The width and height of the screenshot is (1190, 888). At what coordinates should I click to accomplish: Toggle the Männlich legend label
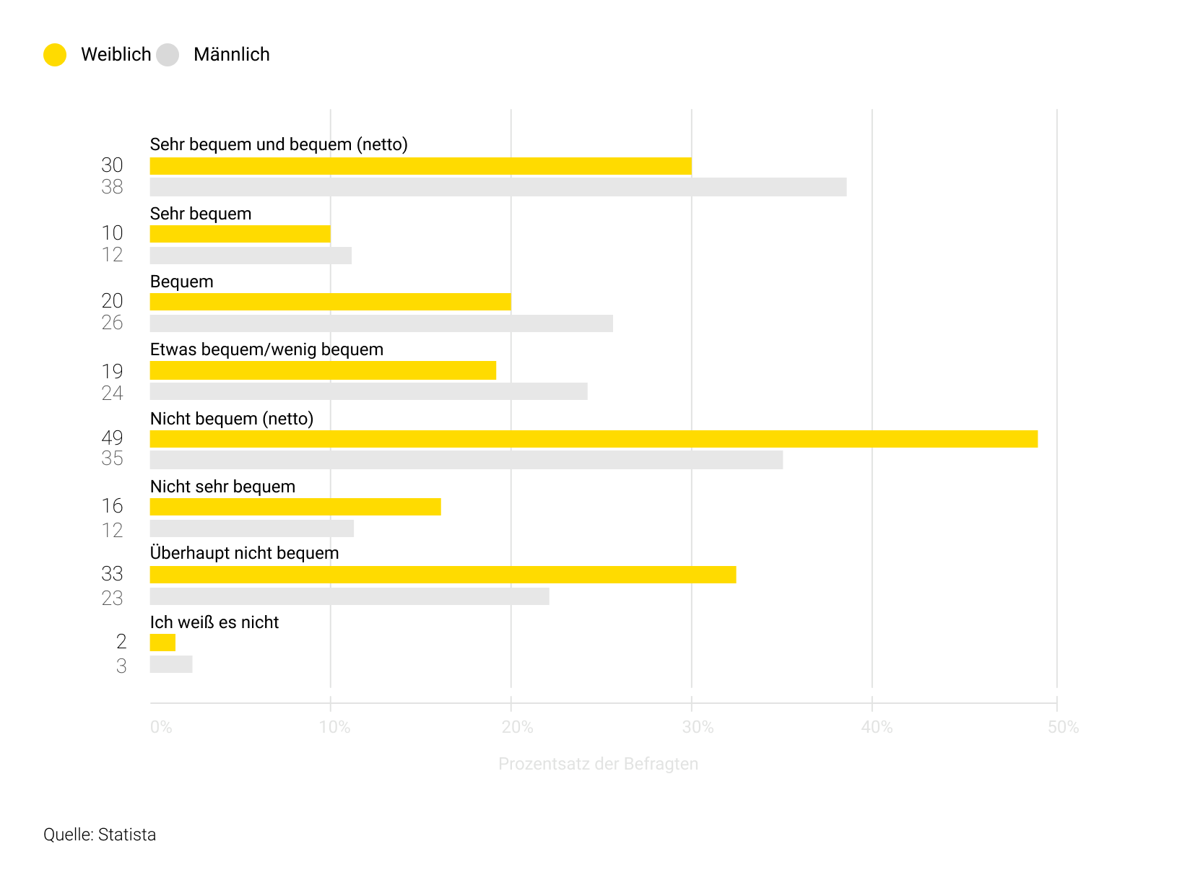pyautogui.click(x=231, y=55)
